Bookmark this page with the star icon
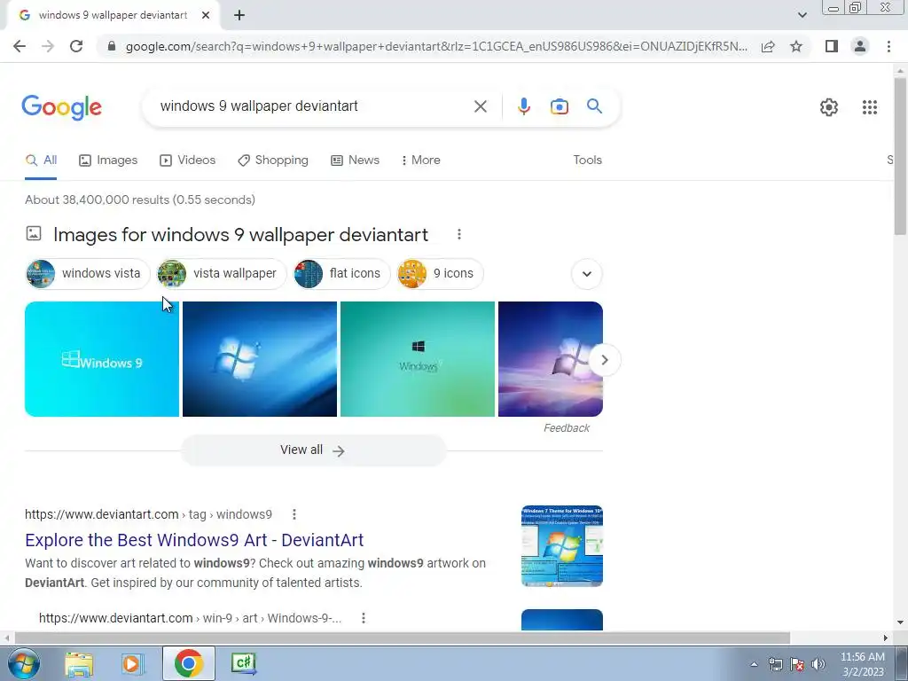 [796, 46]
